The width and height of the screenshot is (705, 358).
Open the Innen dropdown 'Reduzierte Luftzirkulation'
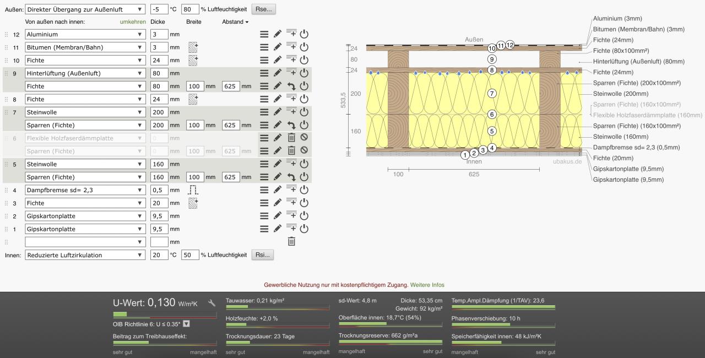click(x=85, y=255)
